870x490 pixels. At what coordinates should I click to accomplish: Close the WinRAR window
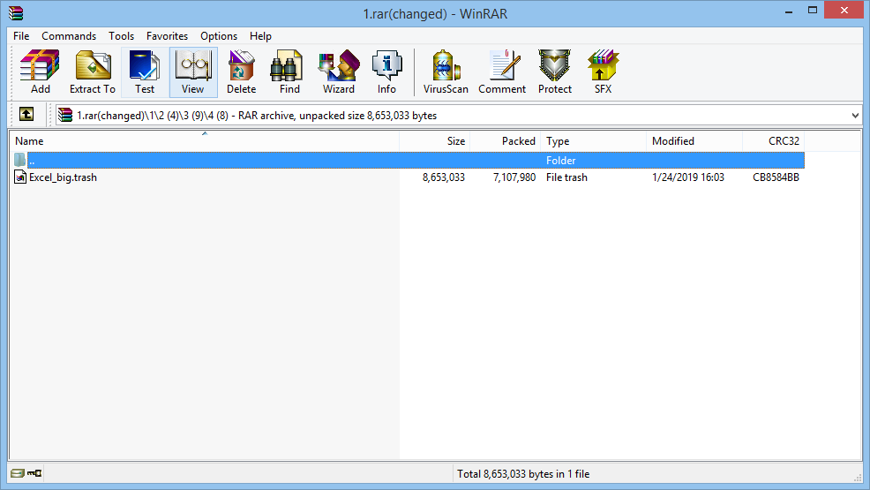844,11
